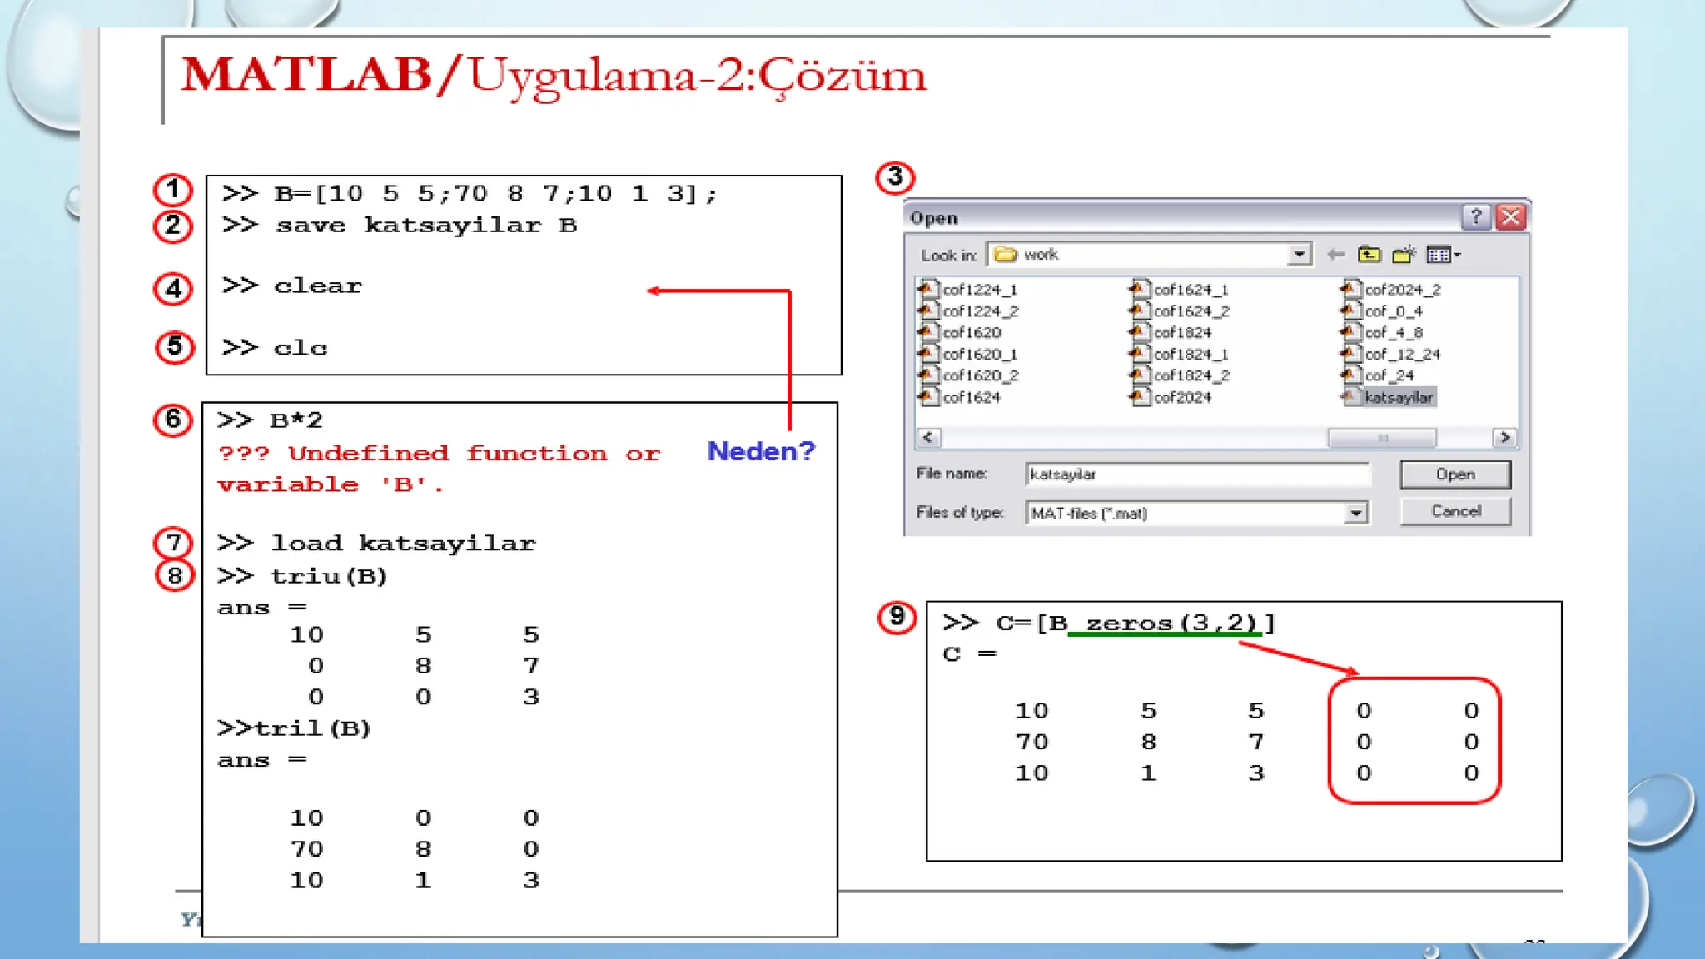Click the Up One Level folder icon
1705x959 pixels.
tap(1369, 255)
